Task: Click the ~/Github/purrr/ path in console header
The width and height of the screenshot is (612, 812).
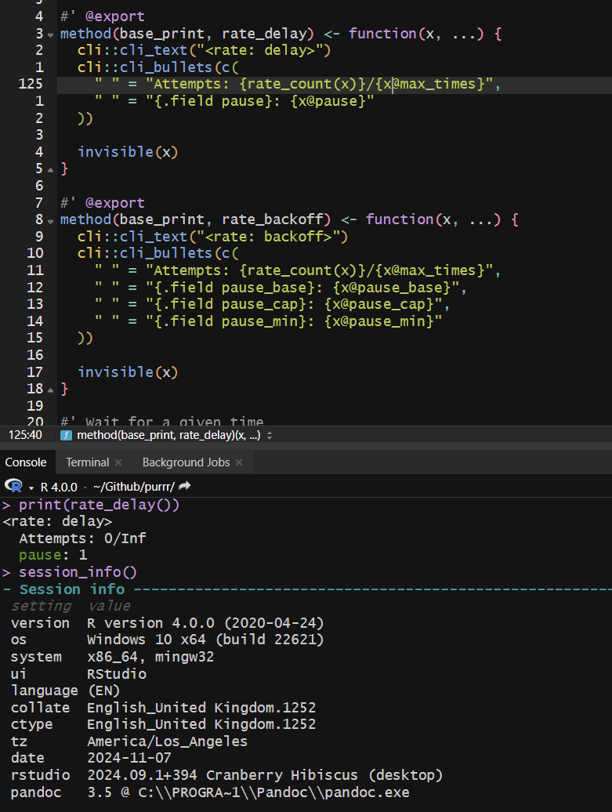Action: 133,486
